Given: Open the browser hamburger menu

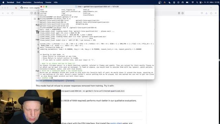Looking at the screenshot, I should [x=216, y=13].
